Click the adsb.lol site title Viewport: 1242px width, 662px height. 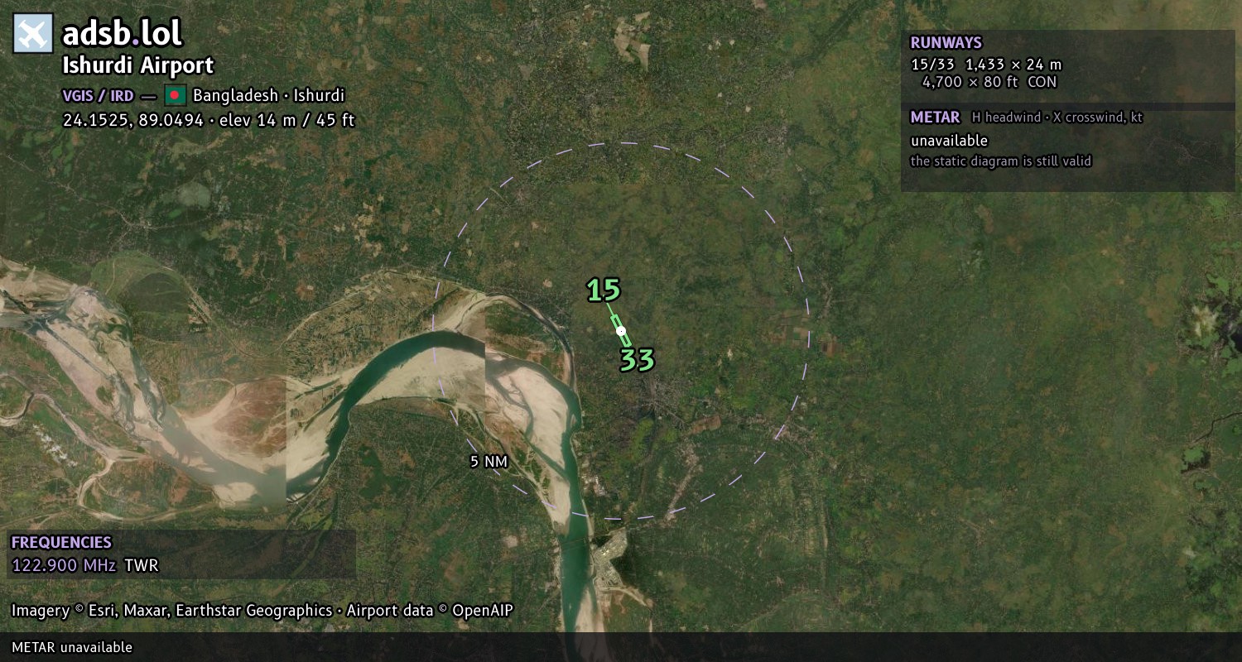pos(123,34)
